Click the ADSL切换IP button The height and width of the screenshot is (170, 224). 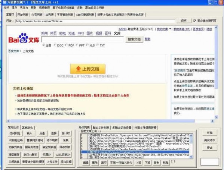63,154
